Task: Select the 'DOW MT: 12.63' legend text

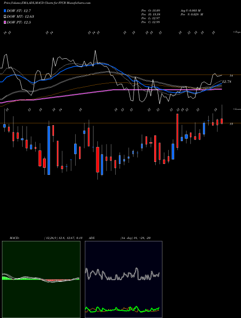Action: [x=20, y=17]
